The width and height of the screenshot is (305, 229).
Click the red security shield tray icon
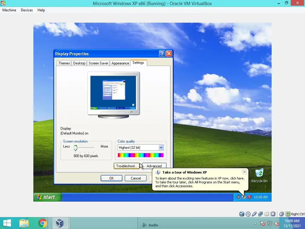click(x=249, y=197)
